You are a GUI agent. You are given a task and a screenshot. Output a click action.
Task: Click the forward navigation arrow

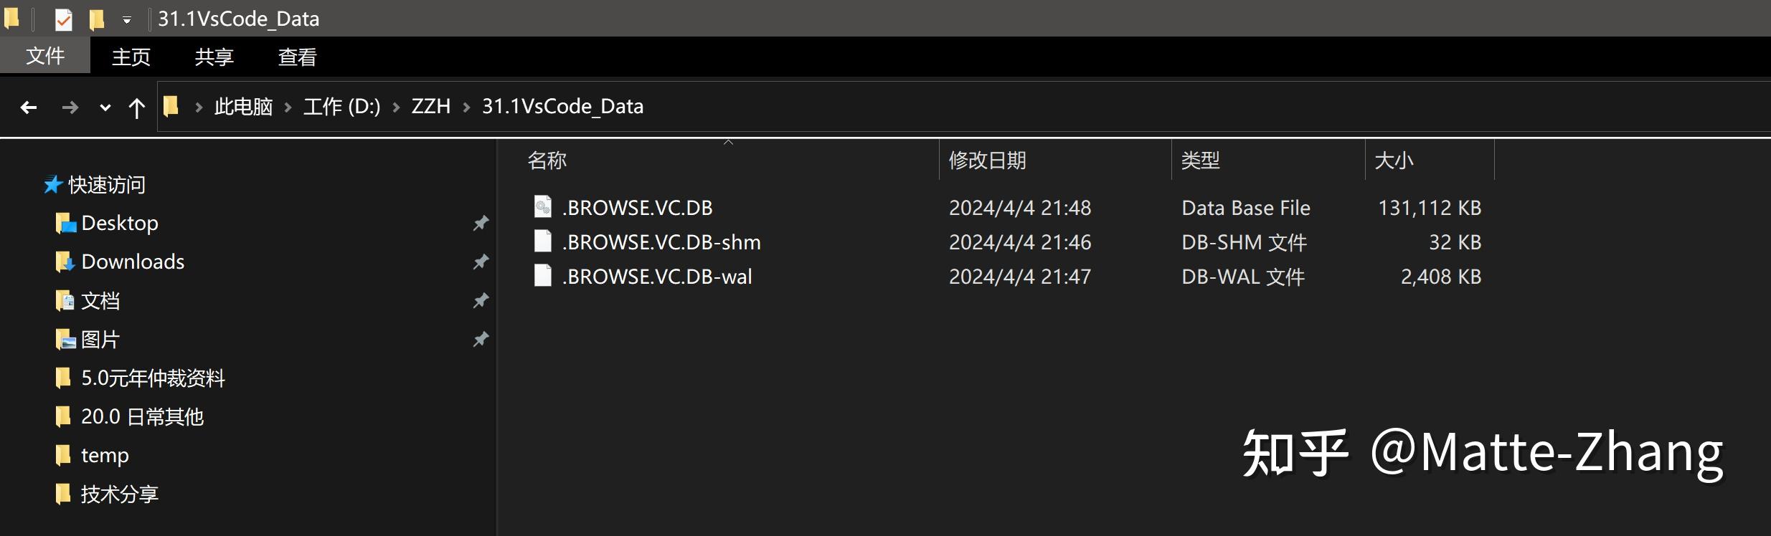pyautogui.click(x=70, y=107)
